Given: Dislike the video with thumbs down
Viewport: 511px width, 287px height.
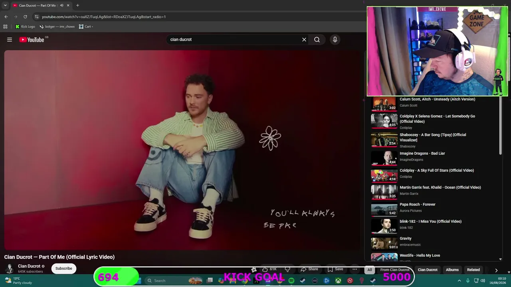Looking at the screenshot, I should (287, 269).
